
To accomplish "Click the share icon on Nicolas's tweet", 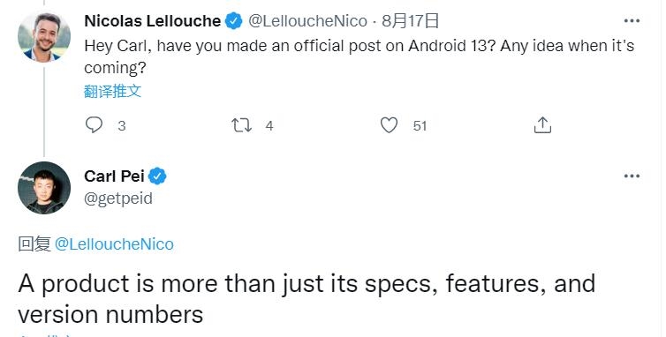I will click(542, 125).
